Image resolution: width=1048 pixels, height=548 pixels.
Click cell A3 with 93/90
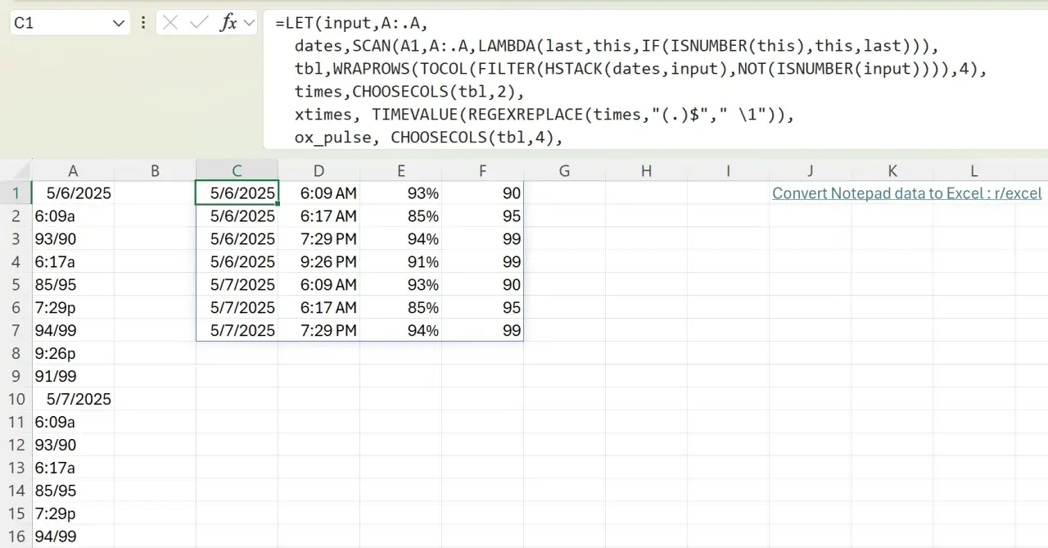pyautogui.click(x=73, y=239)
